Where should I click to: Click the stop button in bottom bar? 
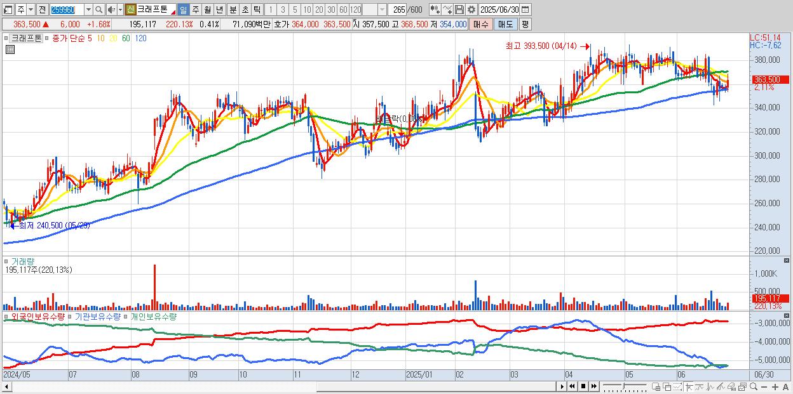[x=583, y=386]
